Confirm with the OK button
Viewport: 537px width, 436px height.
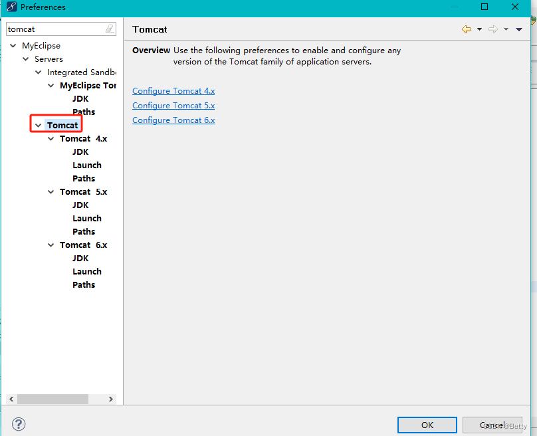pyautogui.click(x=427, y=425)
